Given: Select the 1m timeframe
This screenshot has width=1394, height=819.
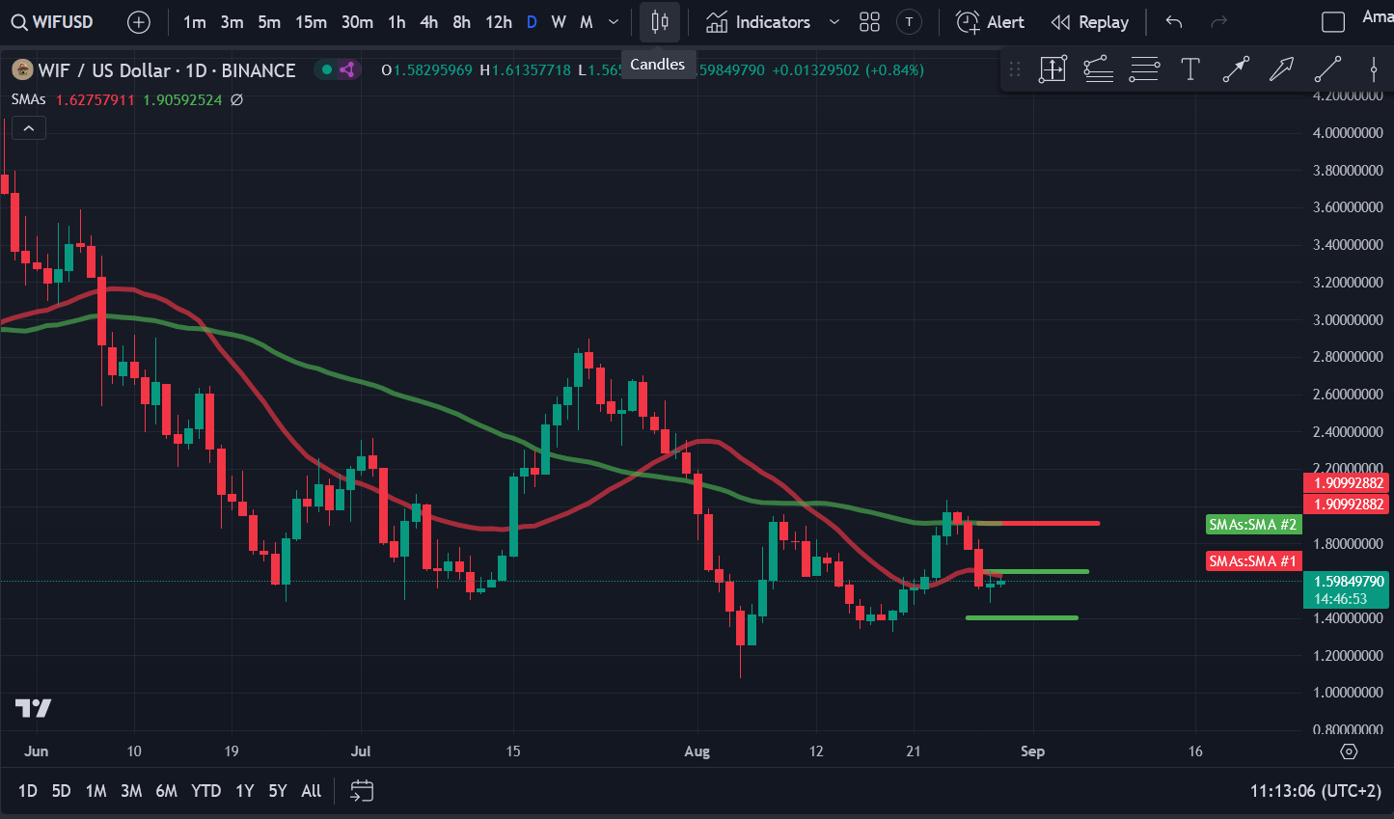Looking at the screenshot, I should (x=195, y=22).
